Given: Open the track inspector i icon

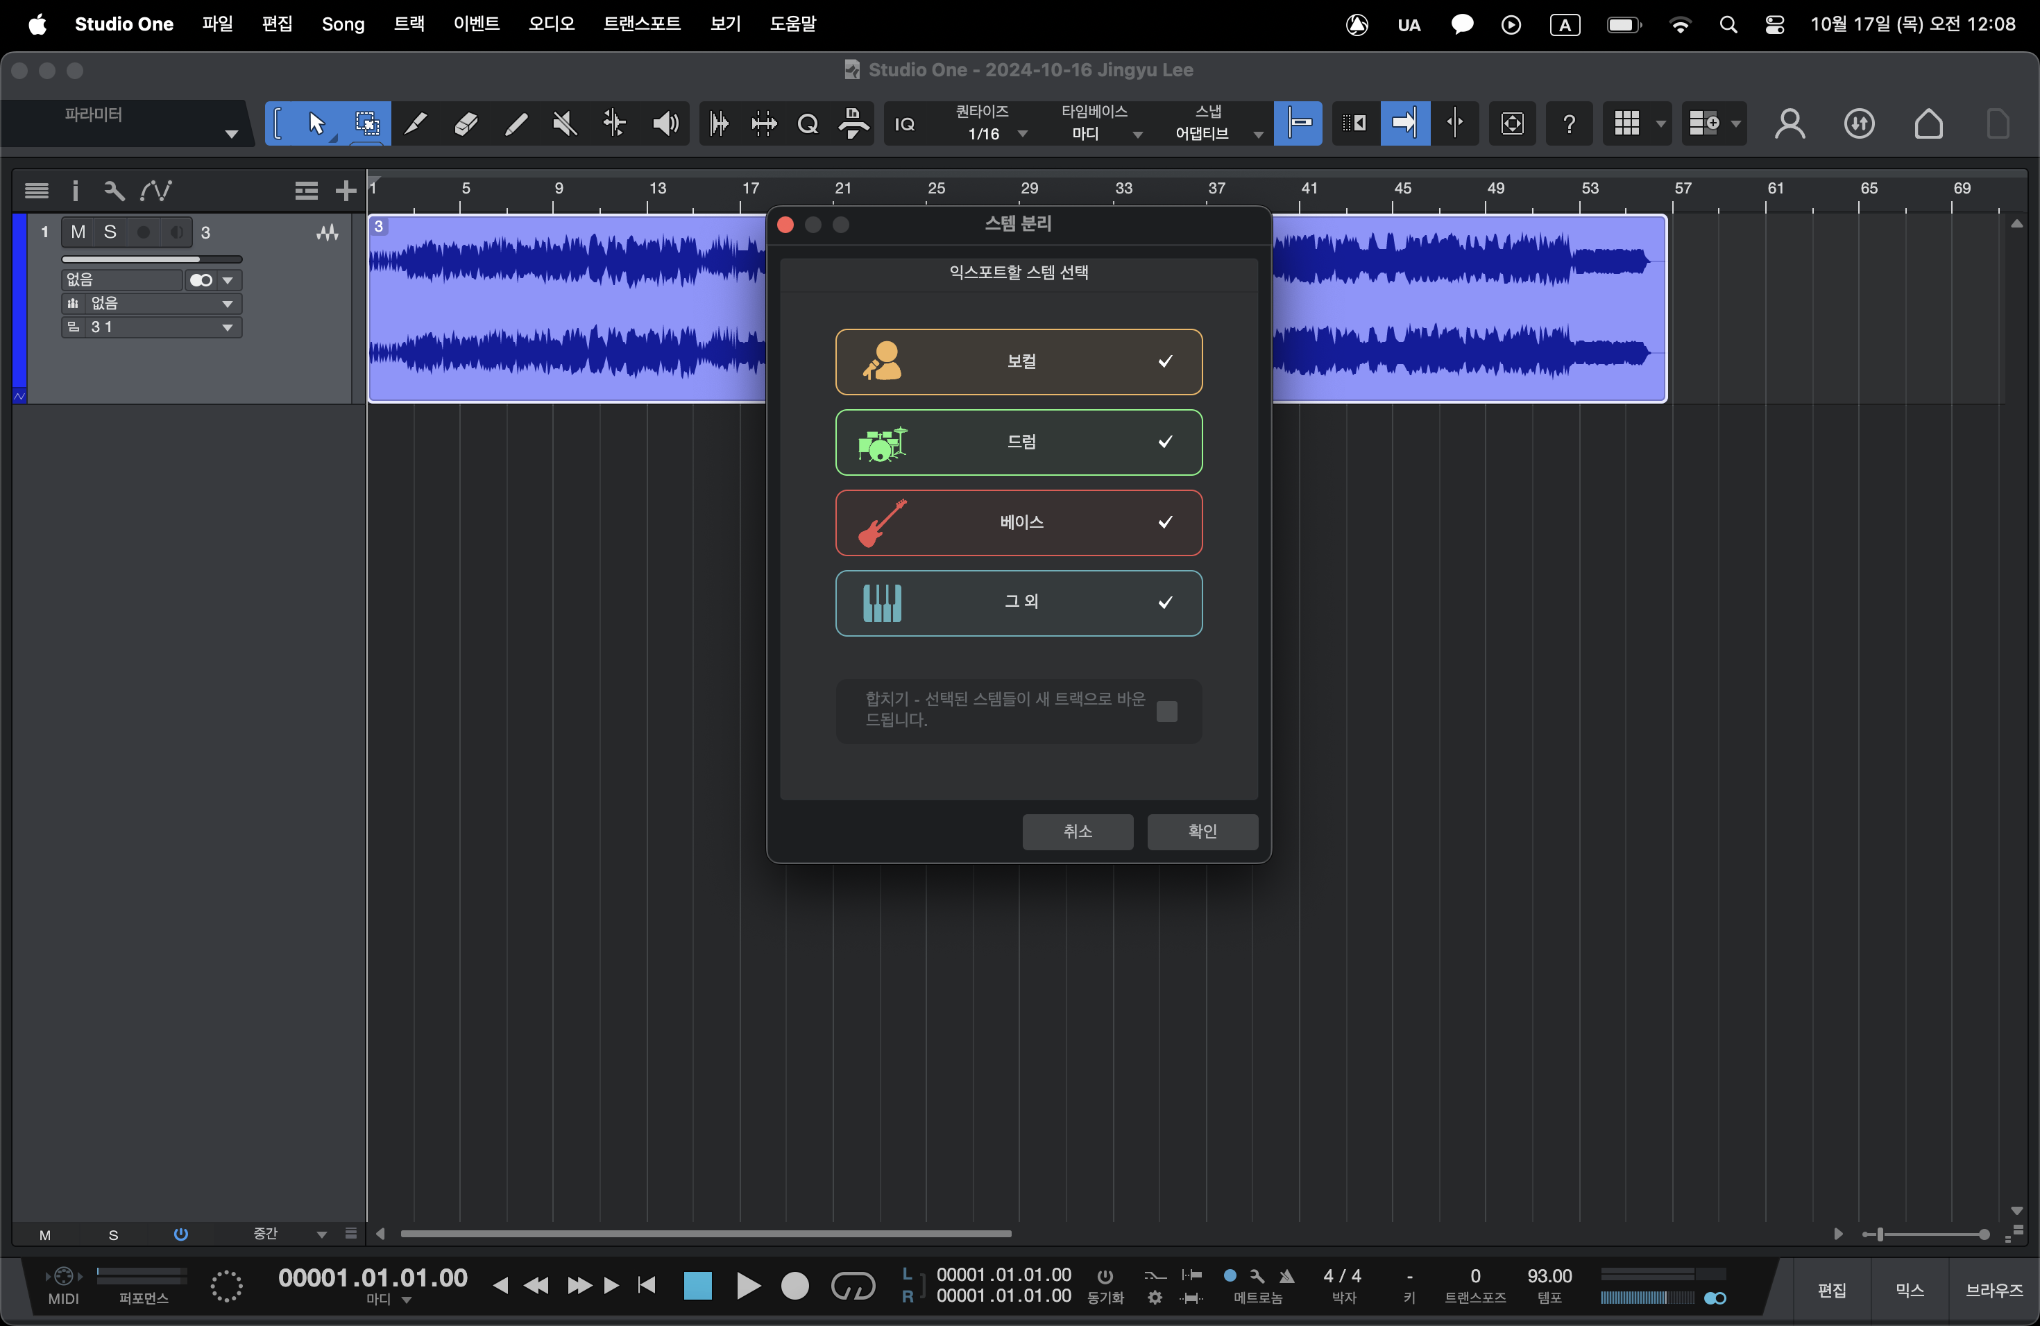Looking at the screenshot, I should pos(76,190).
